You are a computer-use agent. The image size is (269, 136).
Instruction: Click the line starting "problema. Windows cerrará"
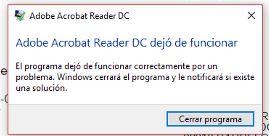[135, 77]
